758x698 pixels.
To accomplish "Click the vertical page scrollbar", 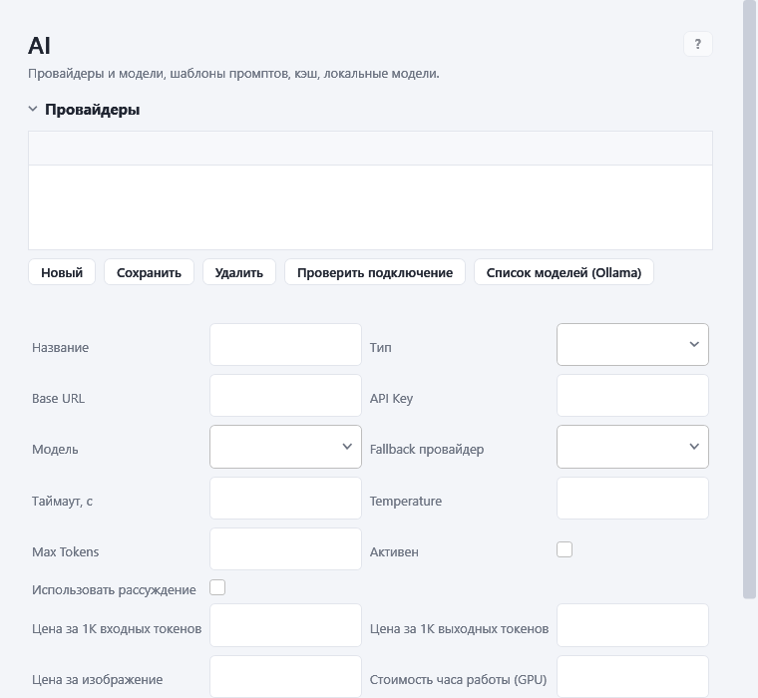I will click(750, 300).
